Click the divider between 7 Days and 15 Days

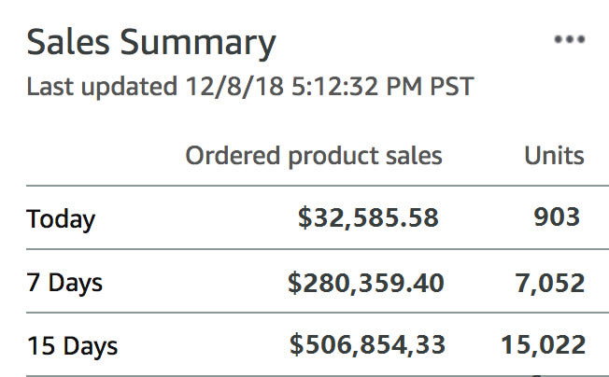304,314
